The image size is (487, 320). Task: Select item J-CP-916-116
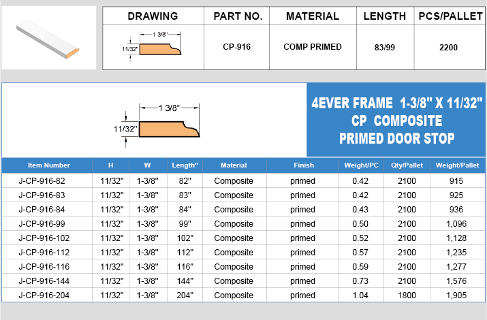(x=44, y=267)
